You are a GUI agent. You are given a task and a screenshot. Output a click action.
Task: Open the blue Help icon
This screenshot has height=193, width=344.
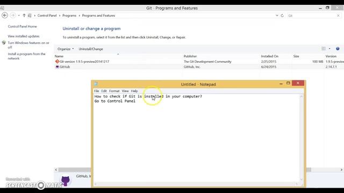coord(338,49)
